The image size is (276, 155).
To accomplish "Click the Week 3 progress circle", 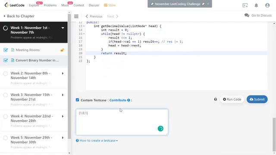I will pyautogui.click(x=6, y=95).
